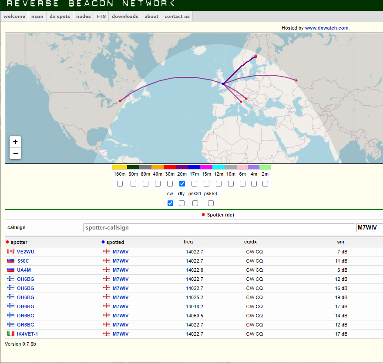Click Slovenian flag beside S50C
This screenshot has width=383, height=363.
[x=11, y=260]
